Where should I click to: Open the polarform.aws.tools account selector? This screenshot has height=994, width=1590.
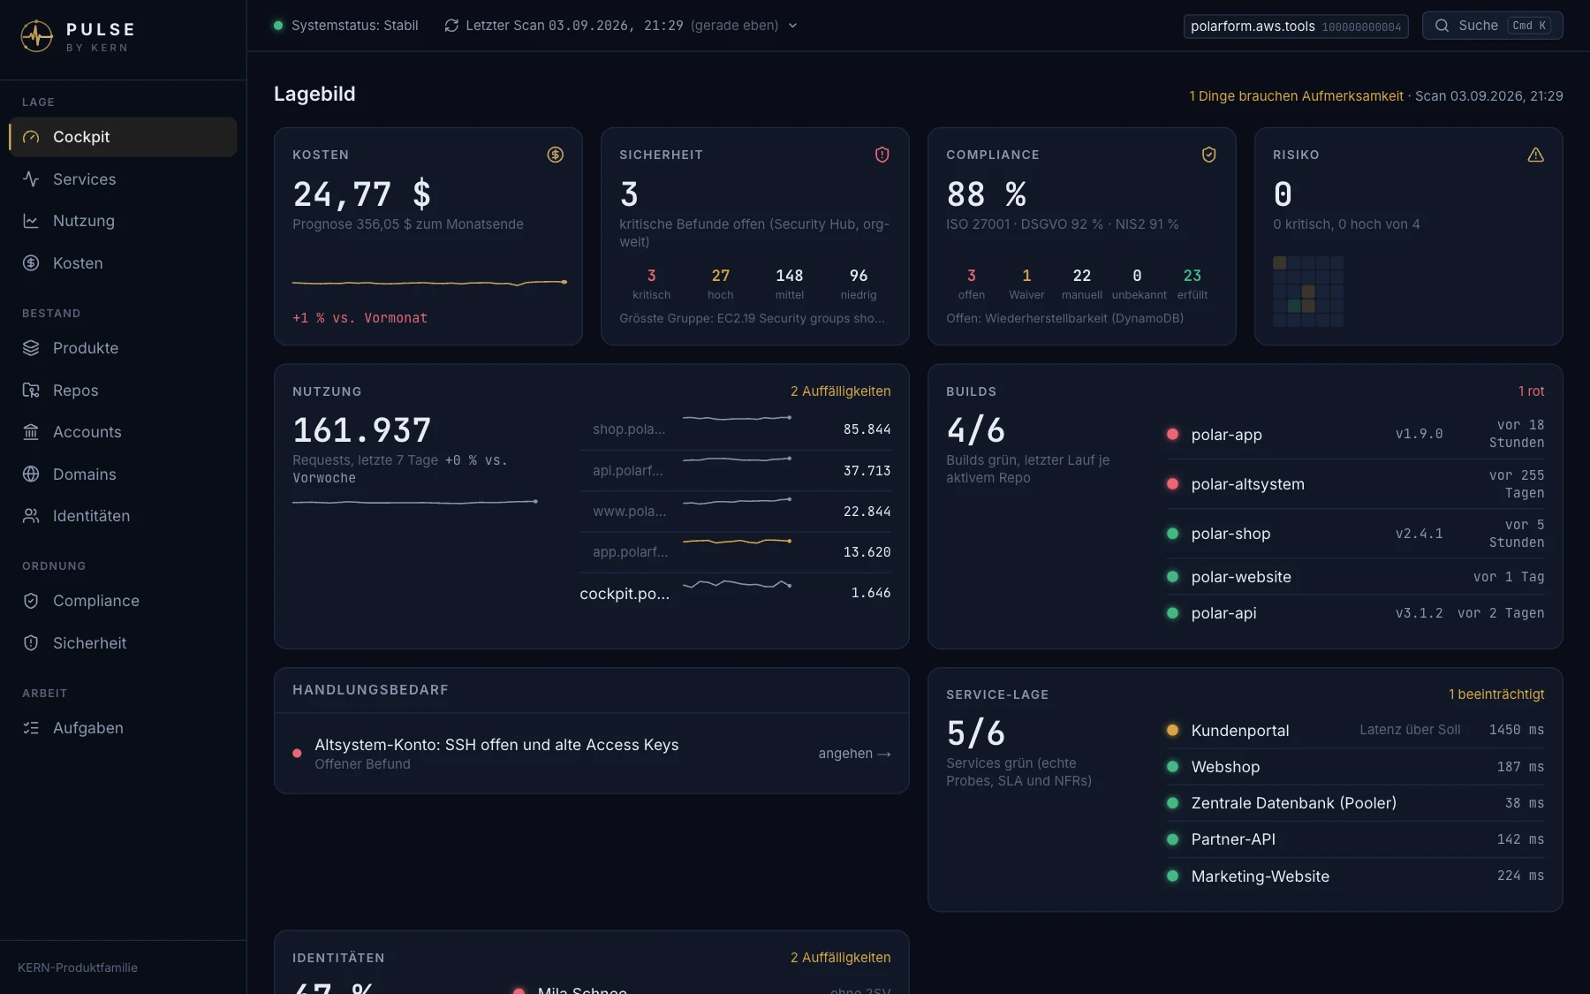(x=1296, y=27)
